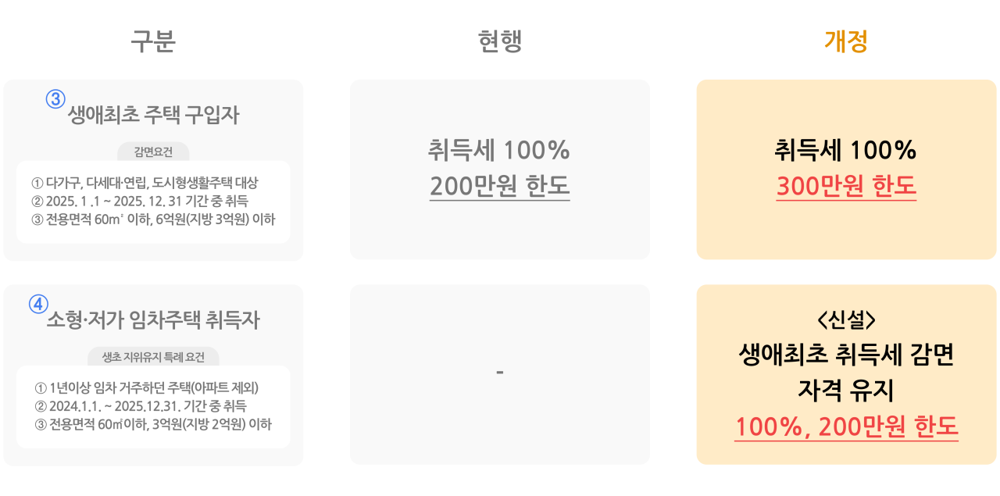The width and height of the screenshot is (1000, 496).
Task: Click the red 100%, 200만원 한도 text
Action: tap(846, 426)
